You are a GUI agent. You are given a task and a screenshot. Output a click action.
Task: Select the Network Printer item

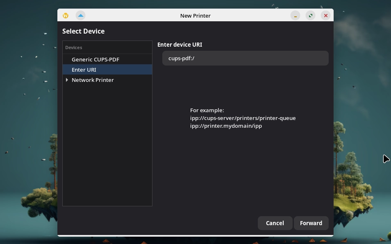pos(93,80)
